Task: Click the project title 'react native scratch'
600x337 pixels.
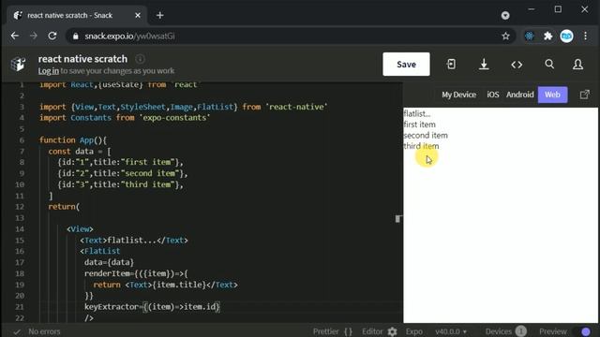Action: [x=82, y=59]
